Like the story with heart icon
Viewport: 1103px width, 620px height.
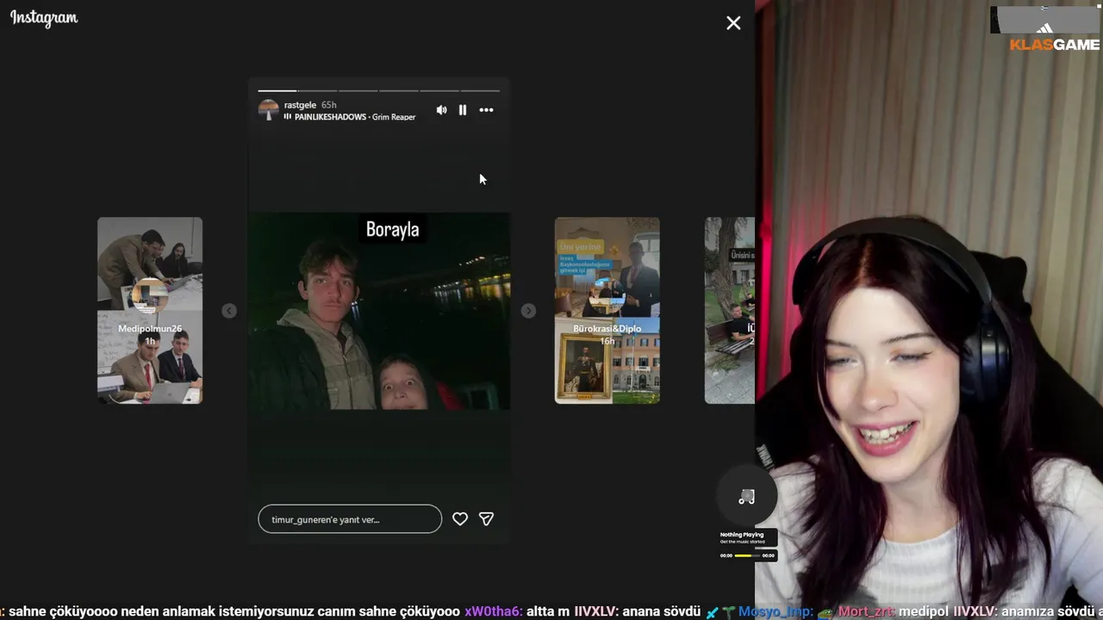pos(460,519)
